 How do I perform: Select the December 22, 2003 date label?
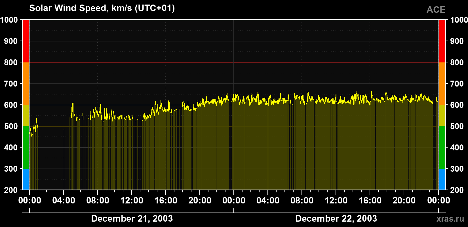336,218
